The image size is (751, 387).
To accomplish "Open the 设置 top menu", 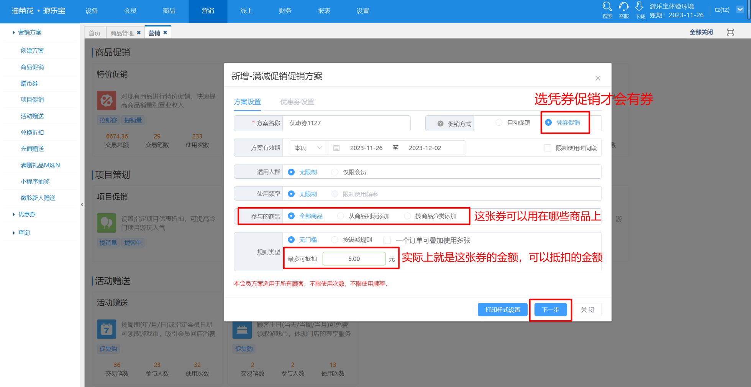I will [362, 11].
